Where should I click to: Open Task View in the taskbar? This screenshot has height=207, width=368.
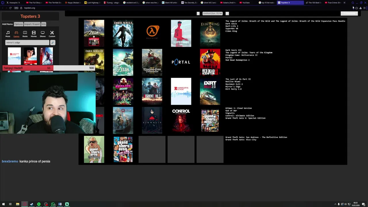(x=10, y=204)
